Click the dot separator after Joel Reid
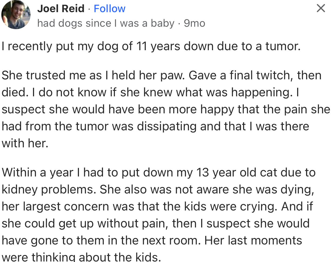The width and height of the screenshot is (332, 262). coord(89,8)
